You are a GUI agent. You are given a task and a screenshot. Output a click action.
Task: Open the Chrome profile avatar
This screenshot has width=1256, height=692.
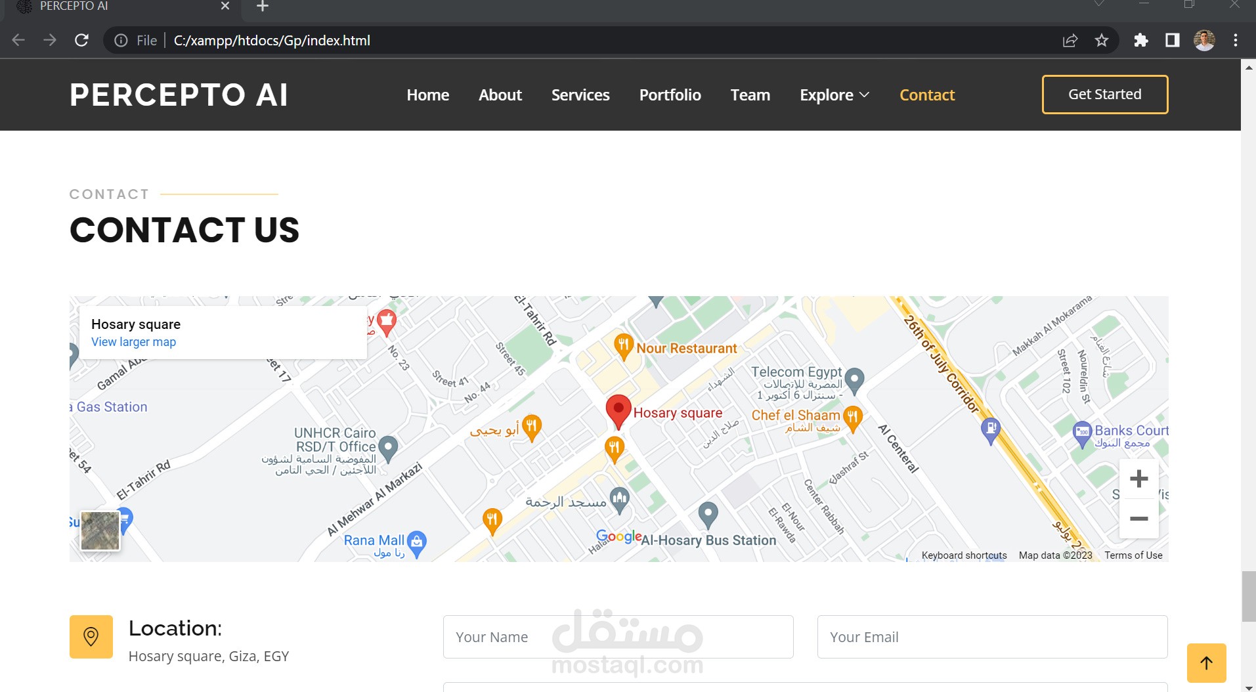(1204, 41)
